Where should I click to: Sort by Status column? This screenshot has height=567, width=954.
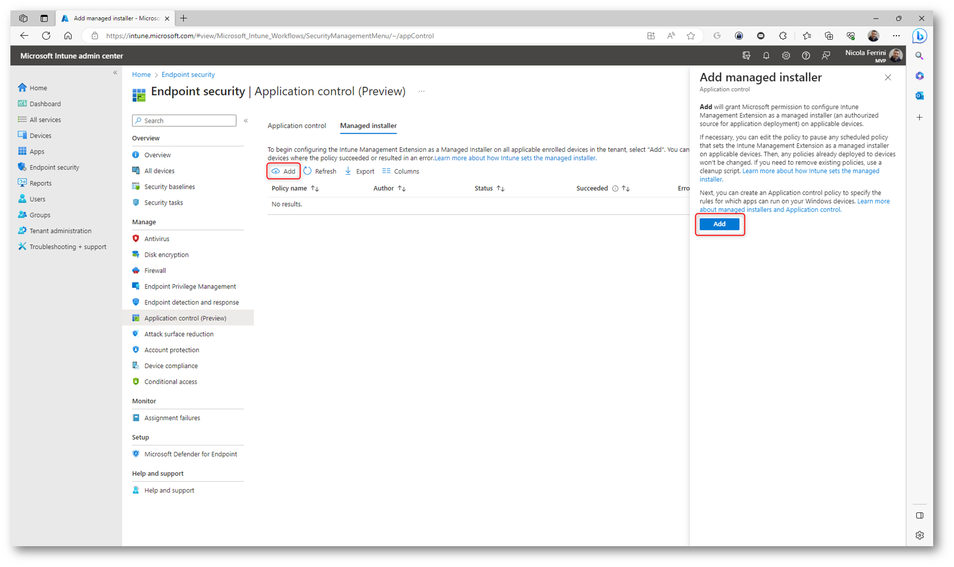[489, 188]
